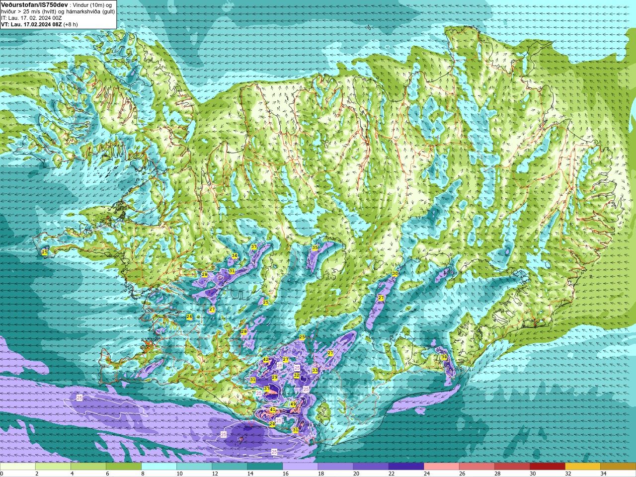Click the lavender 16–18 m/s legend swatch
Image resolution: width=636 pixels, height=477 pixels.
300,467
